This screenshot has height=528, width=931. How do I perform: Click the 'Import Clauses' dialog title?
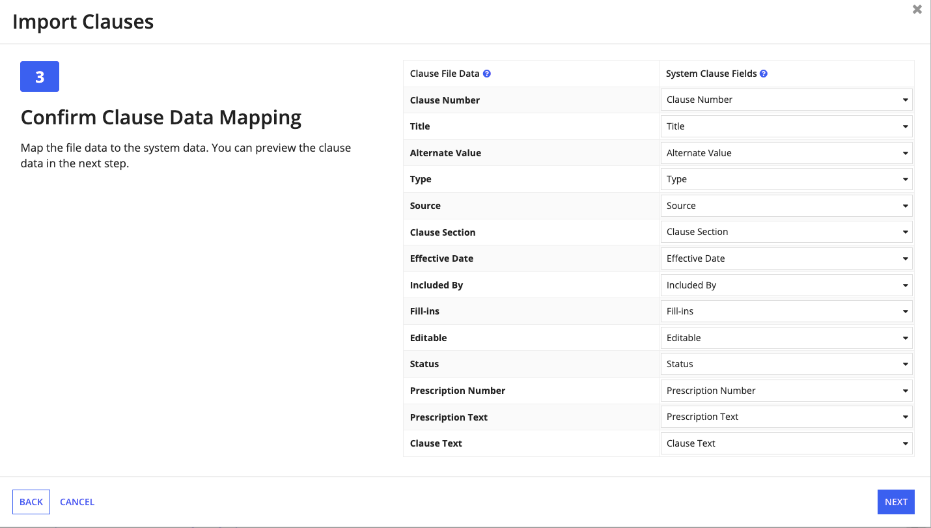[83, 21]
